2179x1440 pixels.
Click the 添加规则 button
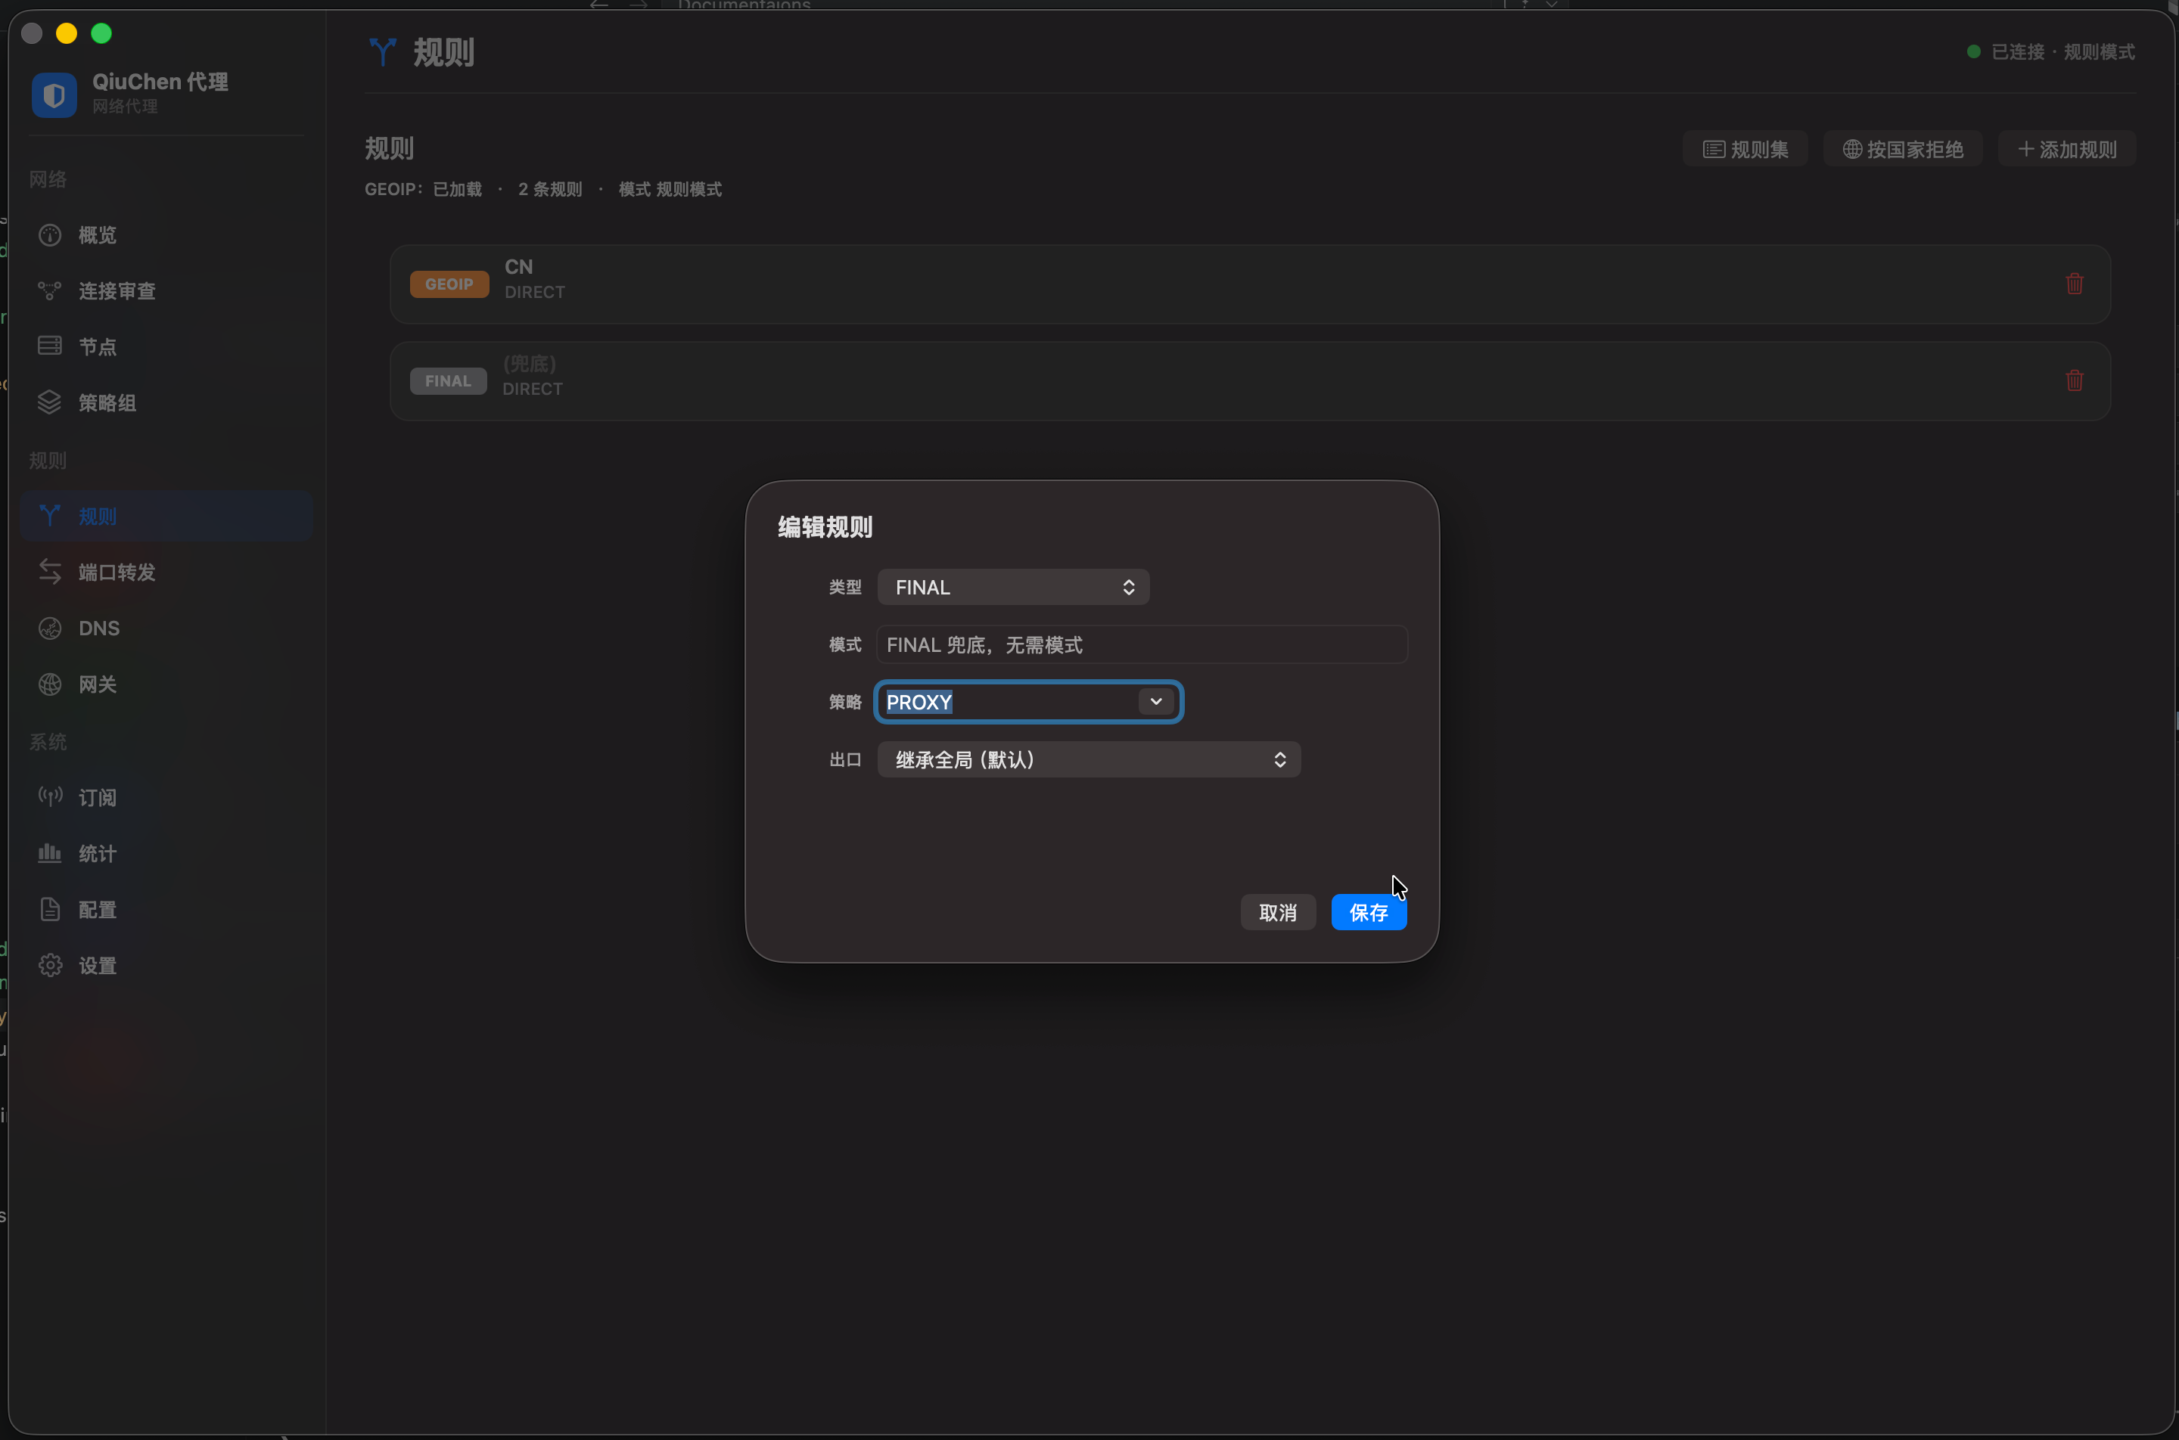pyautogui.click(x=2067, y=149)
